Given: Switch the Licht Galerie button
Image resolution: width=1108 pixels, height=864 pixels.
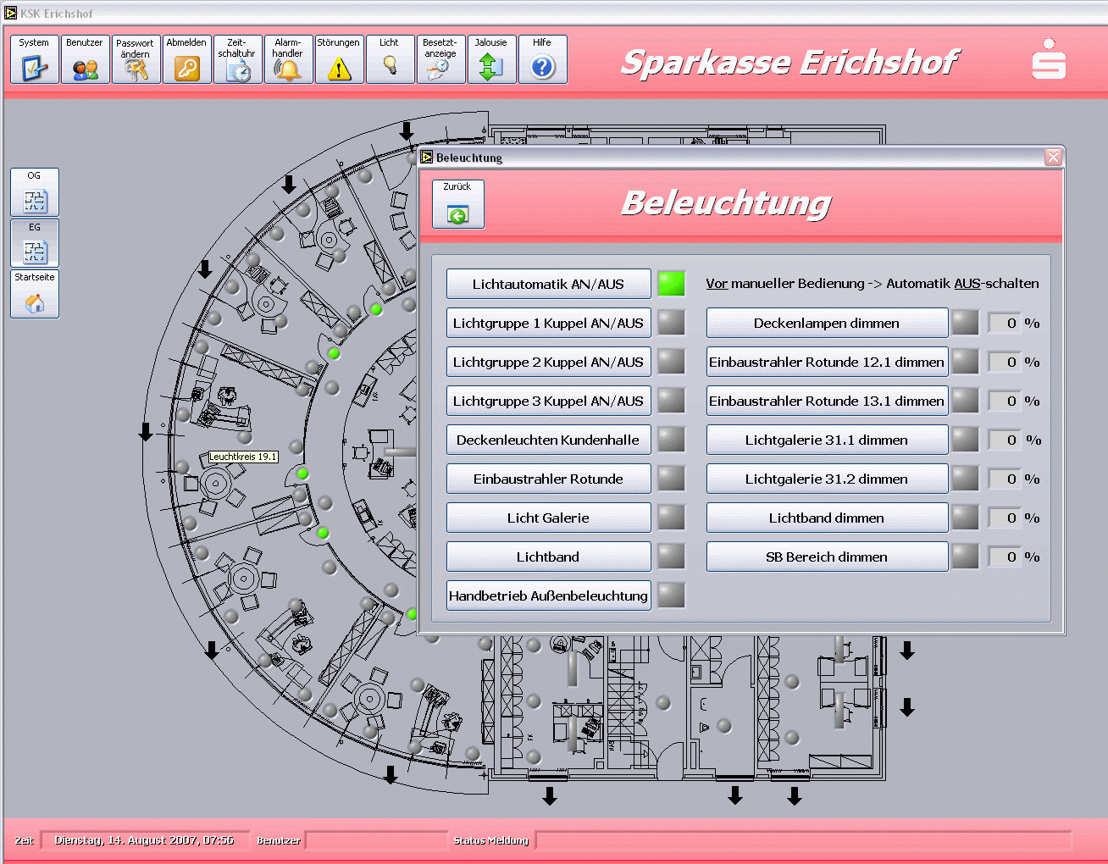Looking at the screenshot, I should tap(549, 518).
